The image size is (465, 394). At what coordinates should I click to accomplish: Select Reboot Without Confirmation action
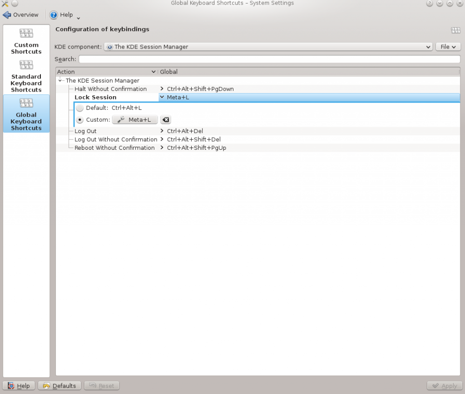pos(114,148)
